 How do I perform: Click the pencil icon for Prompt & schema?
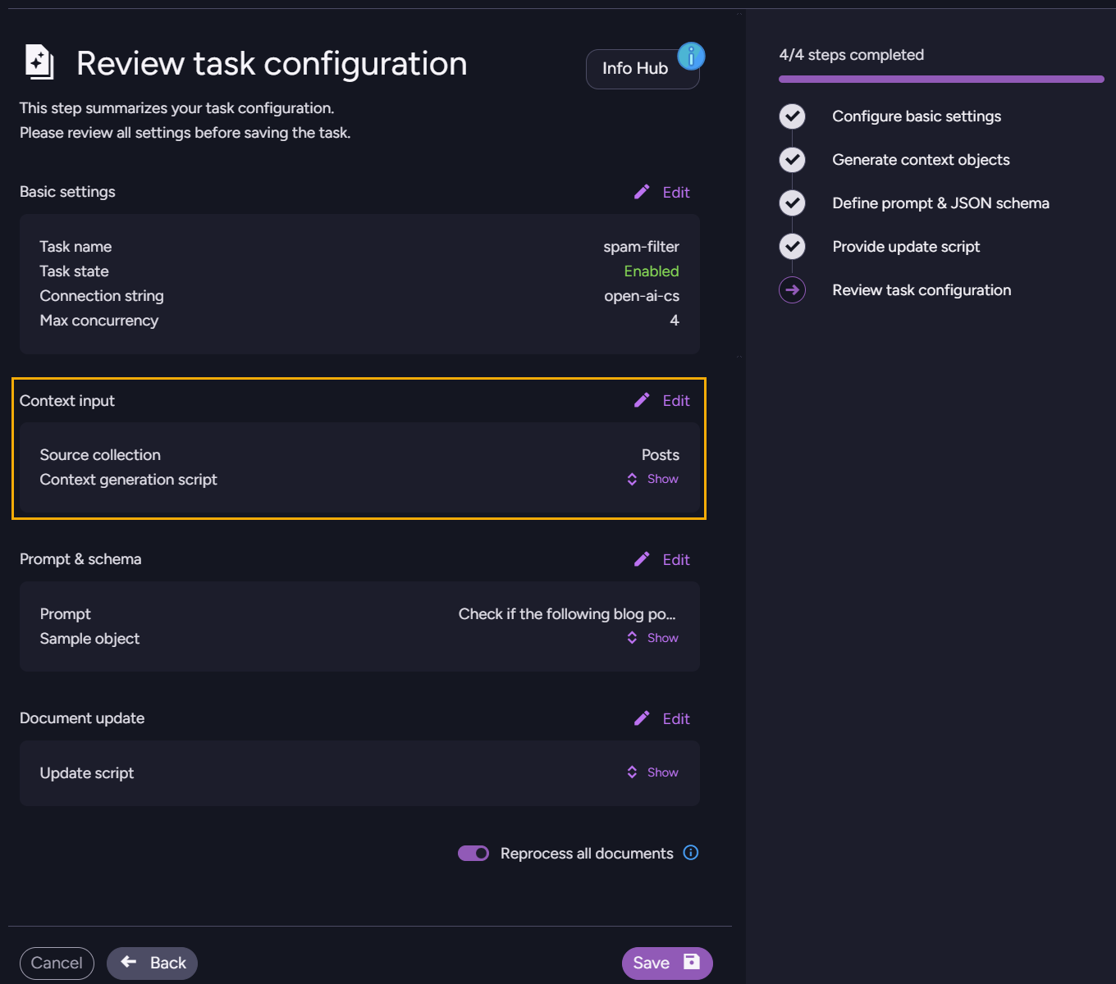(642, 559)
